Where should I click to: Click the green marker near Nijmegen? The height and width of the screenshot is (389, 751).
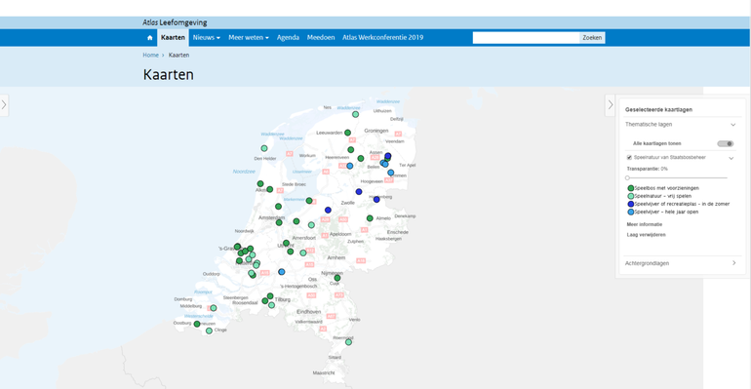point(337,278)
